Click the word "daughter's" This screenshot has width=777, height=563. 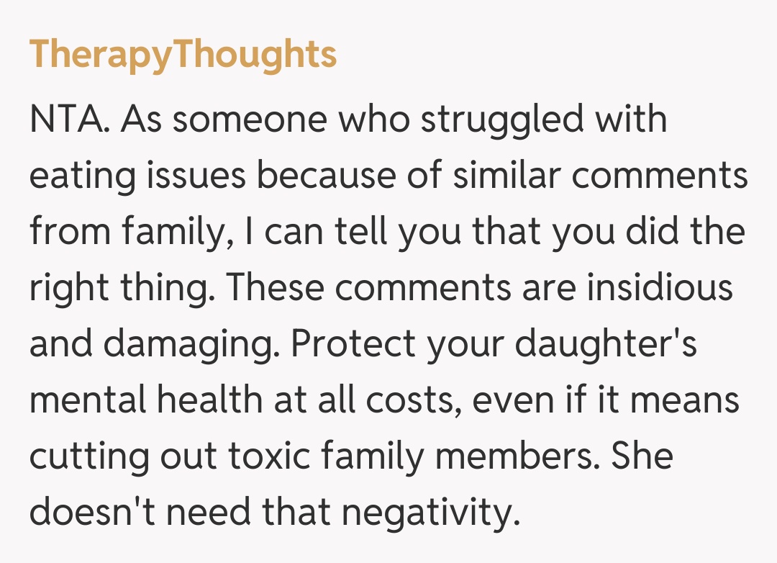pos(604,345)
